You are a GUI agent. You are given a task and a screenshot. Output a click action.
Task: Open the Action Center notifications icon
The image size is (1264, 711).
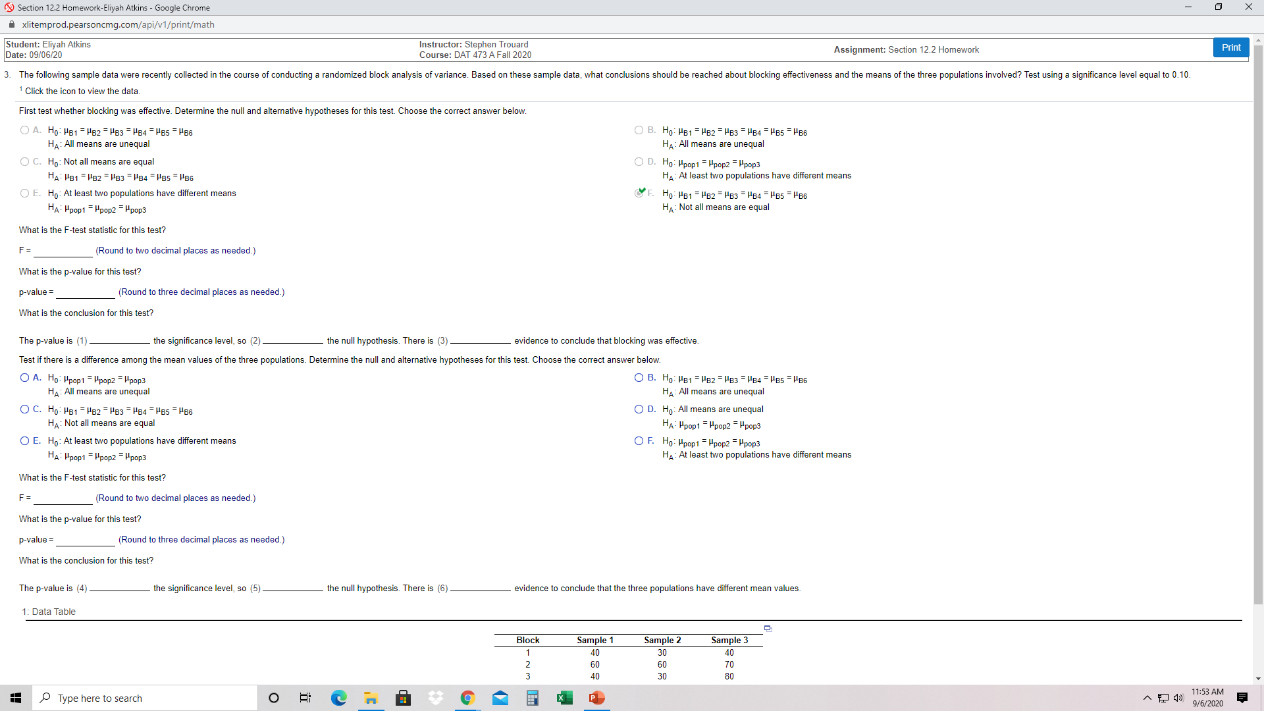coord(1242,698)
